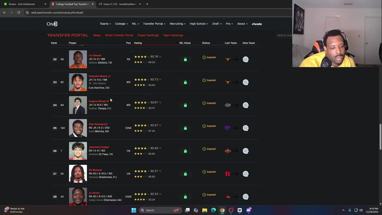This screenshot has width=382, height=215.
Task: Click Tre Wisner's new team placeholder icon
Action: pos(246,59)
